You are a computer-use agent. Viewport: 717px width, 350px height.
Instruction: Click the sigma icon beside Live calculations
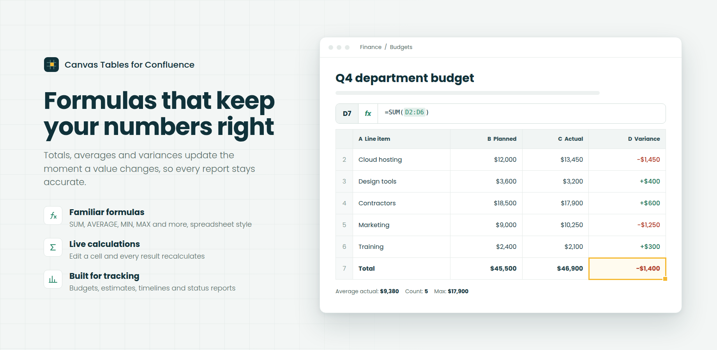click(x=53, y=247)
